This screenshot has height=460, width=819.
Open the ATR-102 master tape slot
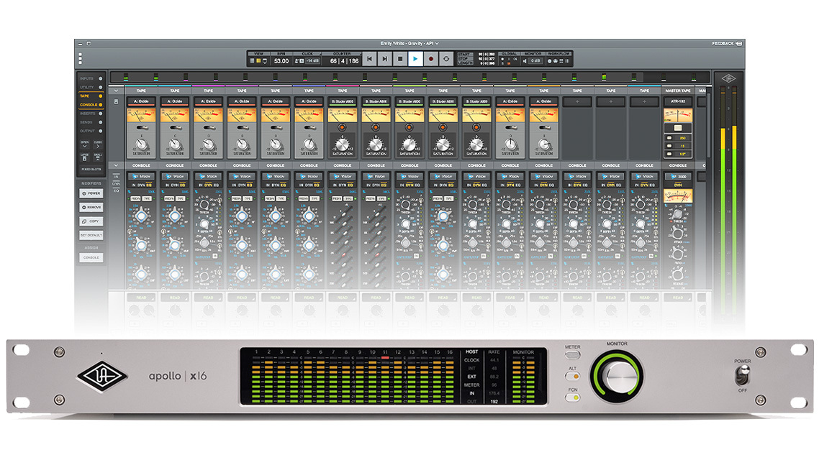678,101
